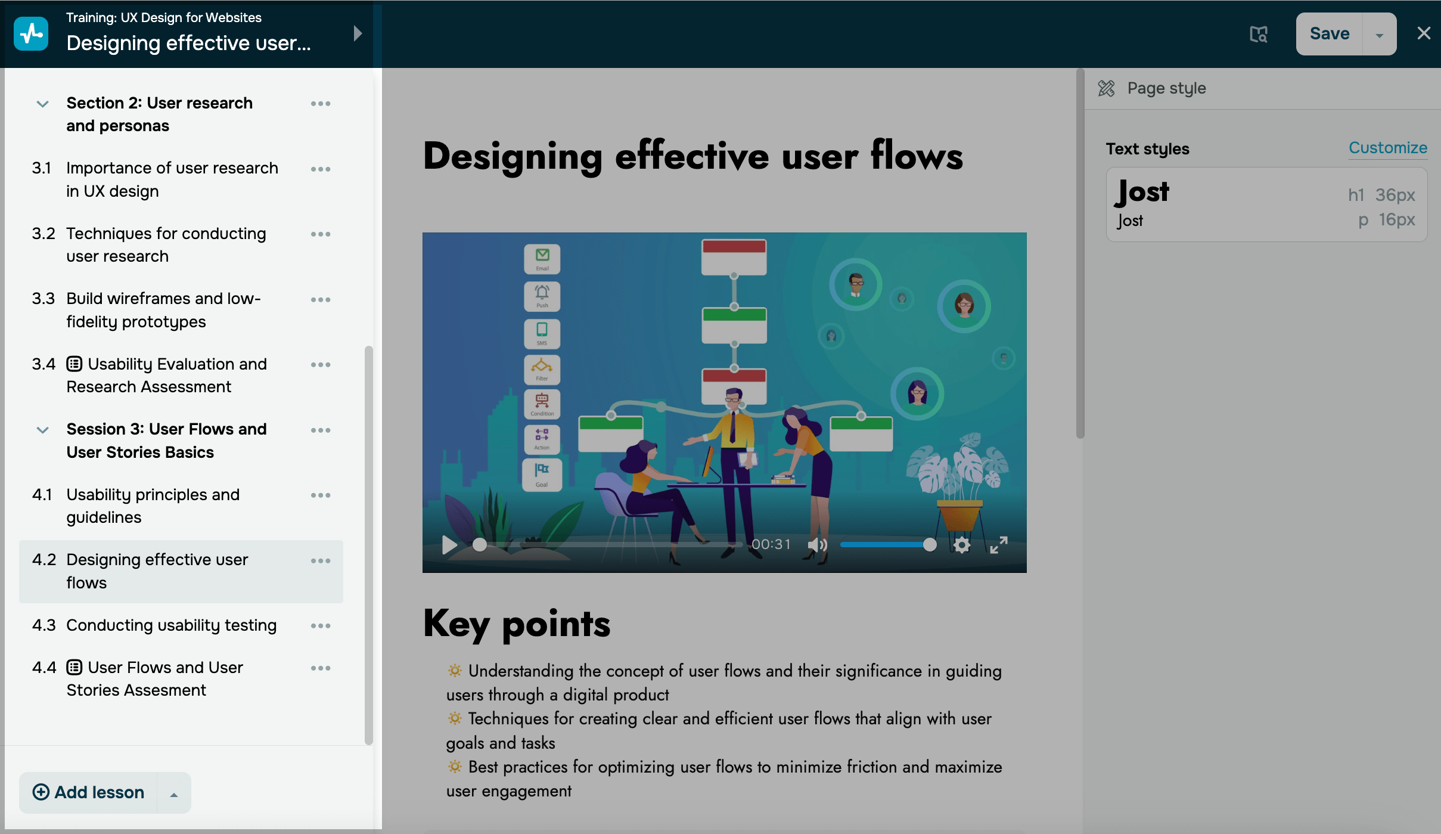Open options menu for lesson 4.3

tap(320, 625)
